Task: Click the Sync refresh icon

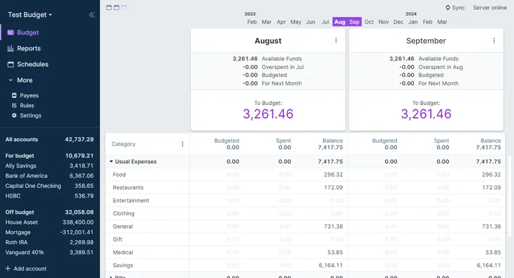Action: tap(448, 7)
